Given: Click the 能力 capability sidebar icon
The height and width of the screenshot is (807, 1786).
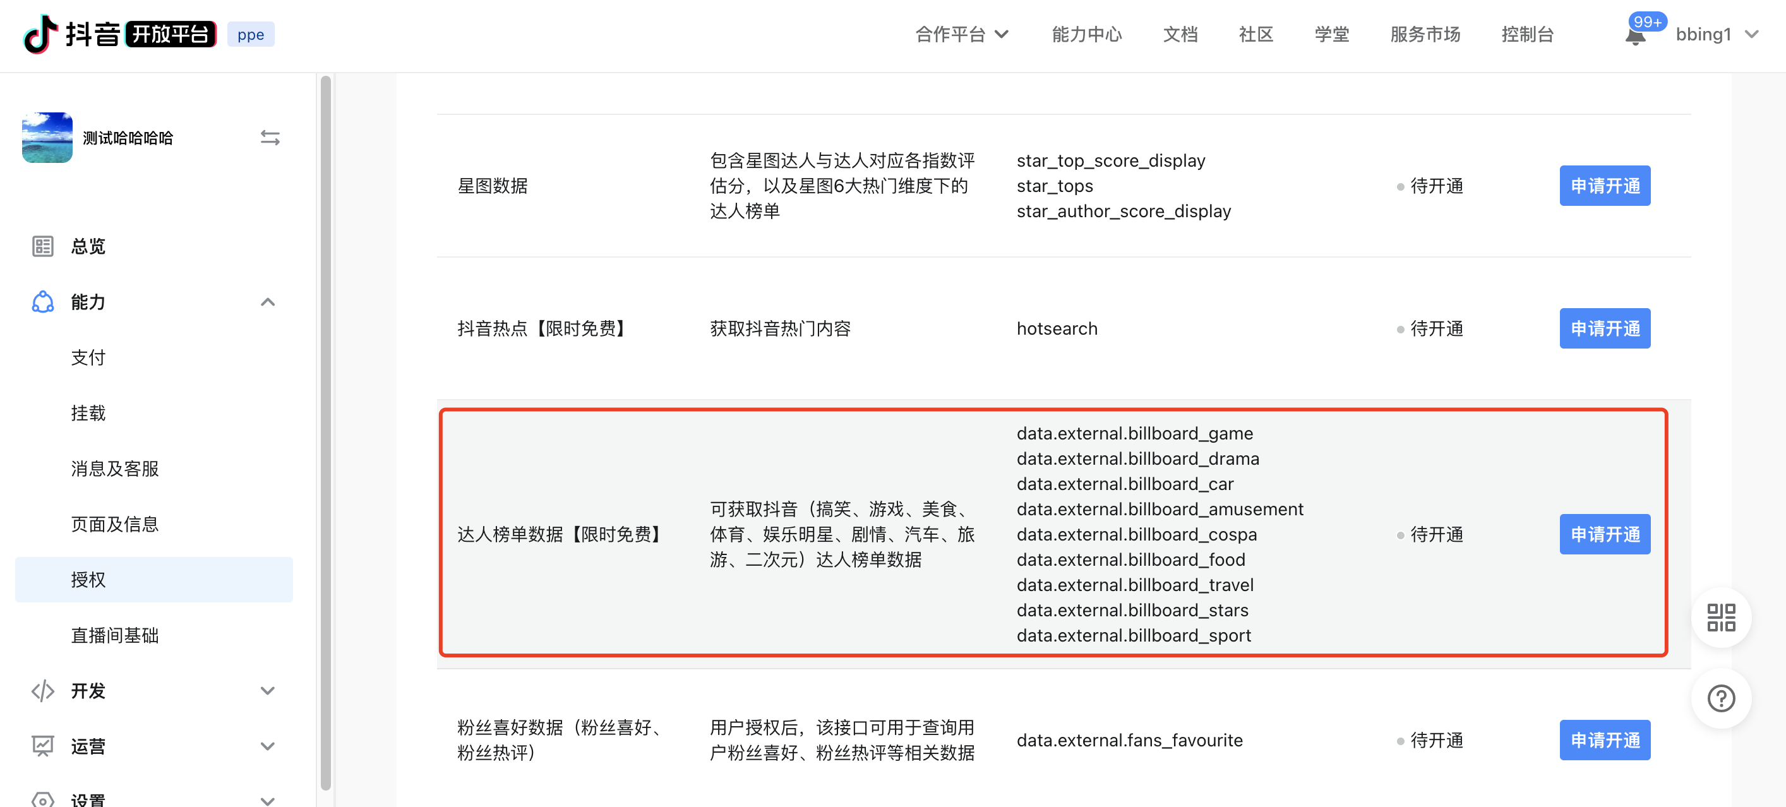Looking at the screenshot, I should click(42, 302).
